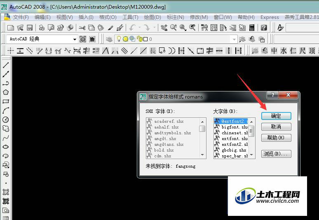Select the Polygon tool

pos(6,92)
